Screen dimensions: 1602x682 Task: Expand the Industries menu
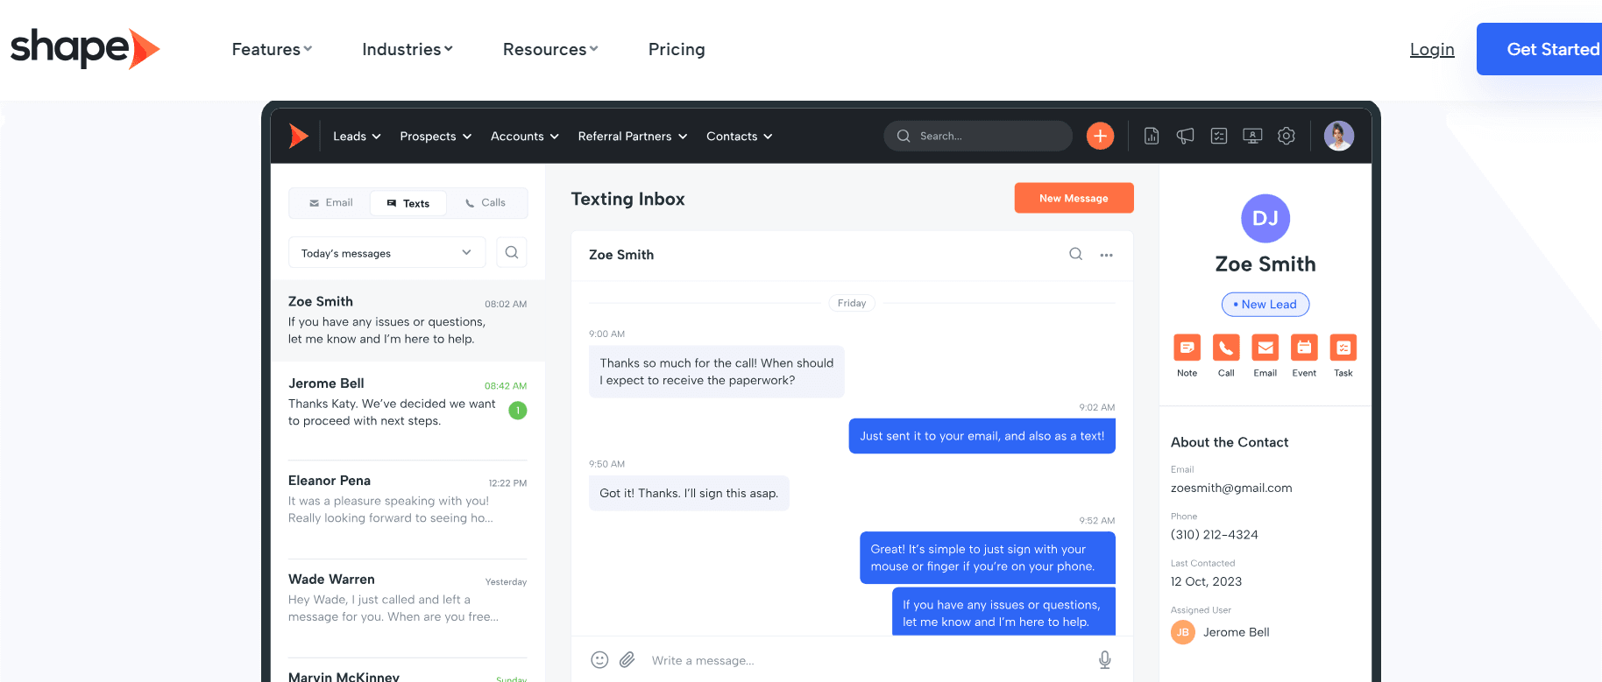click(408, 49)
